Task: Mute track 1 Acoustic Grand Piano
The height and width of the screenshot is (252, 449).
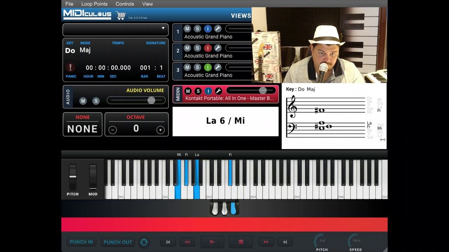Action: pyautogui.click(x=187, y=29)
